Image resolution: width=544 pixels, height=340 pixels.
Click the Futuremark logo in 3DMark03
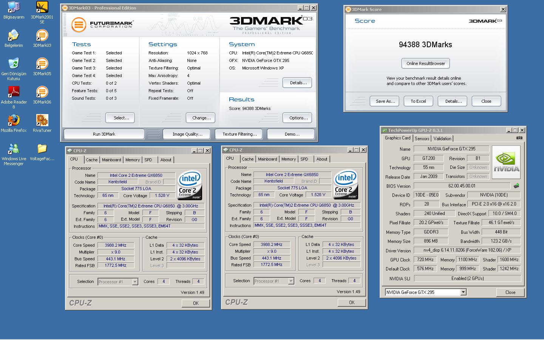point(102,25)
